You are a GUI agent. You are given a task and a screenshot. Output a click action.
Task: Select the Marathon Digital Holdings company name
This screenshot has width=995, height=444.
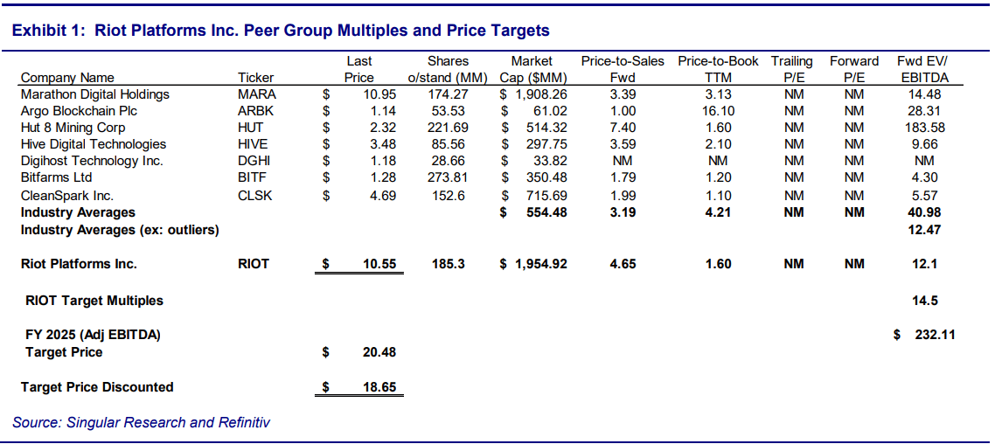pyautogui.click(x=95, y=94)
